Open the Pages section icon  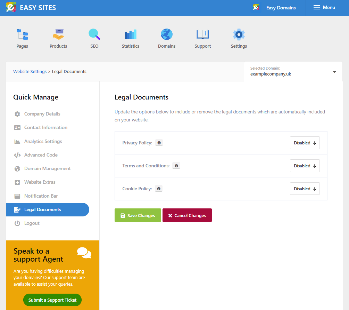pos(22,34)
